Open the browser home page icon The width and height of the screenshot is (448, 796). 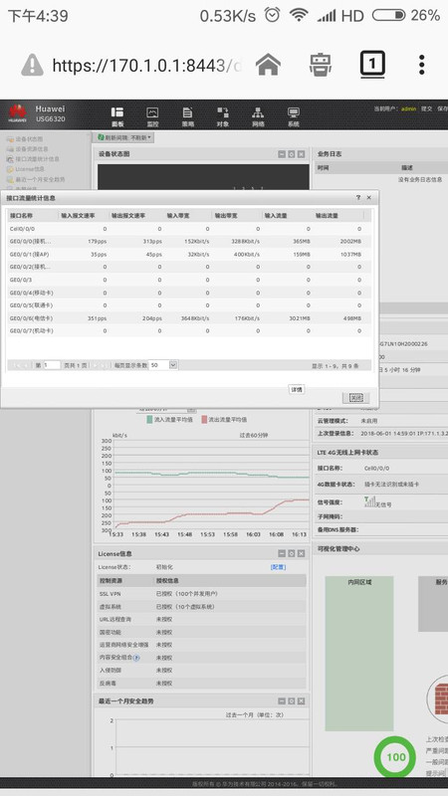(x=268, y=65)
